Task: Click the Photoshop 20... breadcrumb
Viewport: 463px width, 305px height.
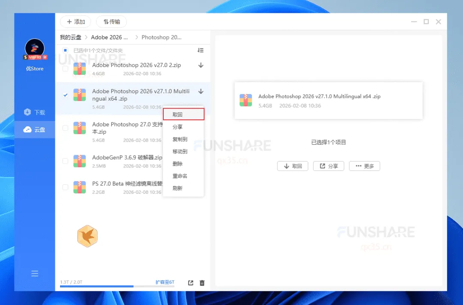Action: [x=162, y=37]
